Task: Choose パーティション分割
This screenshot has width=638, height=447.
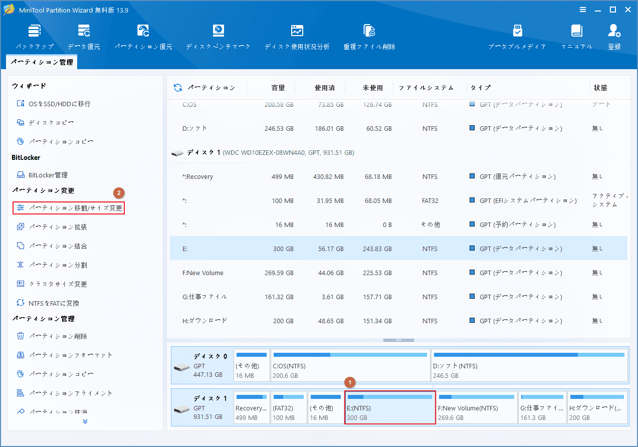Action: point(52,265)
